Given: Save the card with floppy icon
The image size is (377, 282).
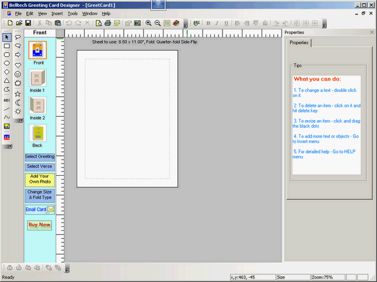Looking at the screenshot, I should [x=28, y=23].
